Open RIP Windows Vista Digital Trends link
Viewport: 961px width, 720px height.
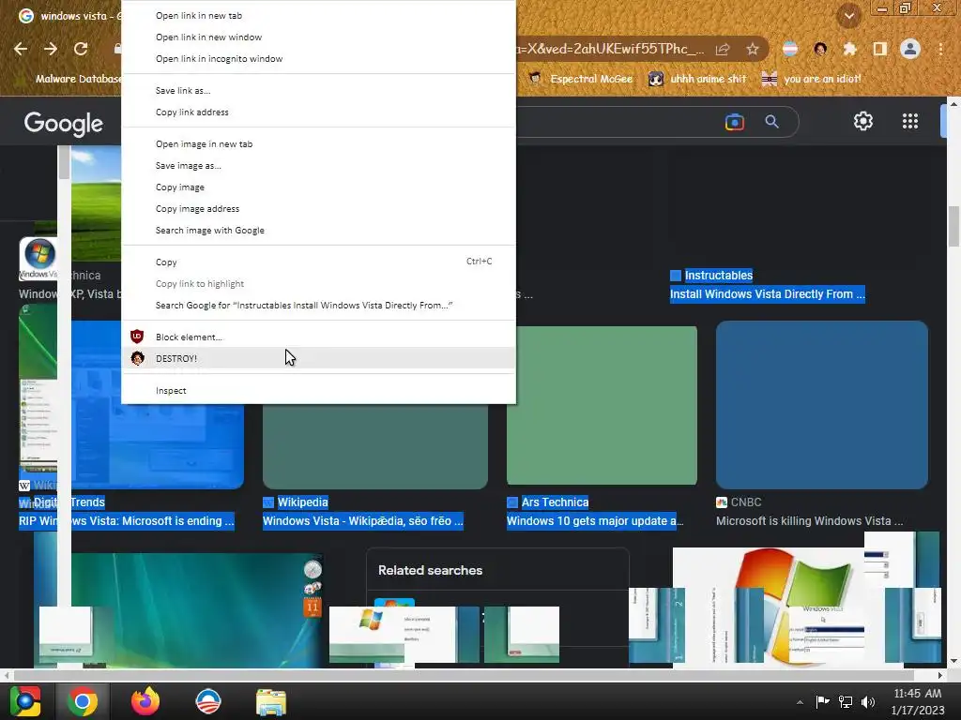[x=127, y=521]
